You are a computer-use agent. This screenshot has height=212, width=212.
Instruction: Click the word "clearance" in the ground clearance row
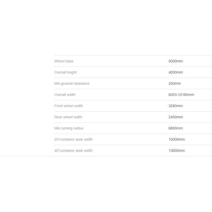[82, 84]
